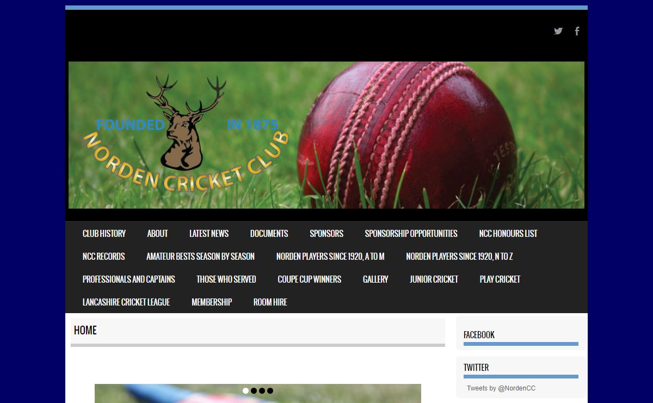Click the TWITTER widget heading
Screen dimensions: 653x403
click(x=476, y=368)
